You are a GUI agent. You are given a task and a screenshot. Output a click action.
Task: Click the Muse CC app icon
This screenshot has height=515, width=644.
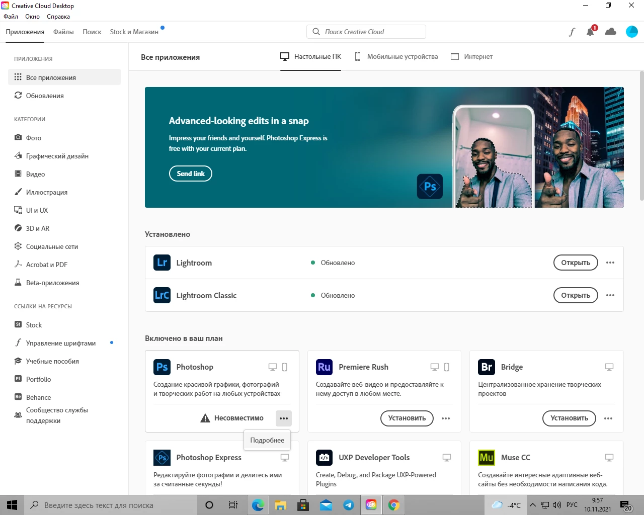click(x=487, y=458)
